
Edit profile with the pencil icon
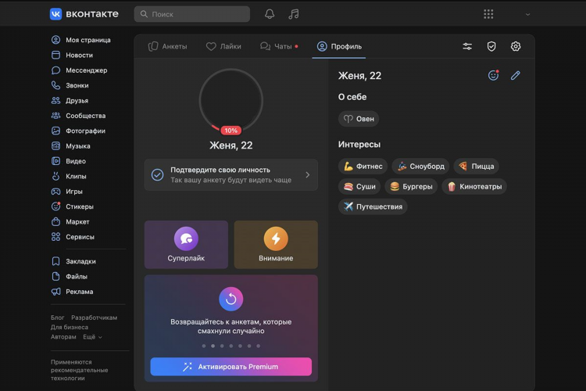tap(516, 75)
